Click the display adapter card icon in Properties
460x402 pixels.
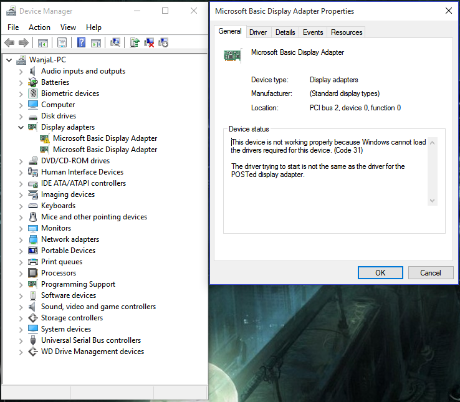point(232,55)
